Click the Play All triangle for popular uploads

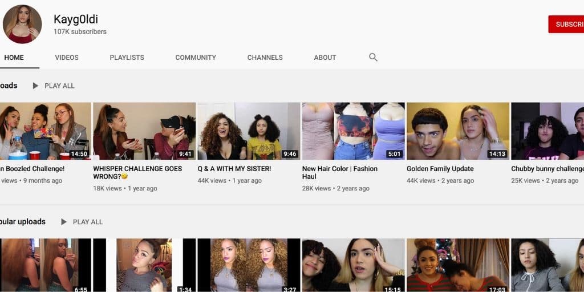(64, 222)
